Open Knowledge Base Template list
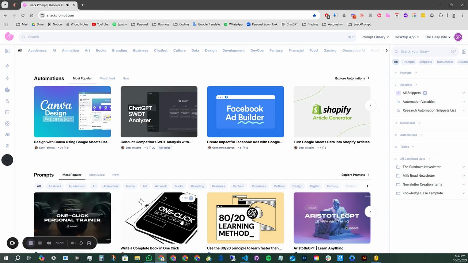Viewport: 468px width, 263px height. pyautogui.click(x=423, y=193)
